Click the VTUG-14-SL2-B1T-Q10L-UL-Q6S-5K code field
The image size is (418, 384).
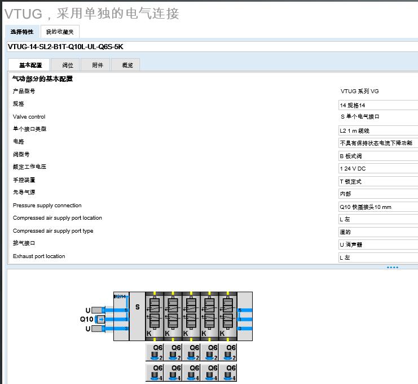(212, 47)
